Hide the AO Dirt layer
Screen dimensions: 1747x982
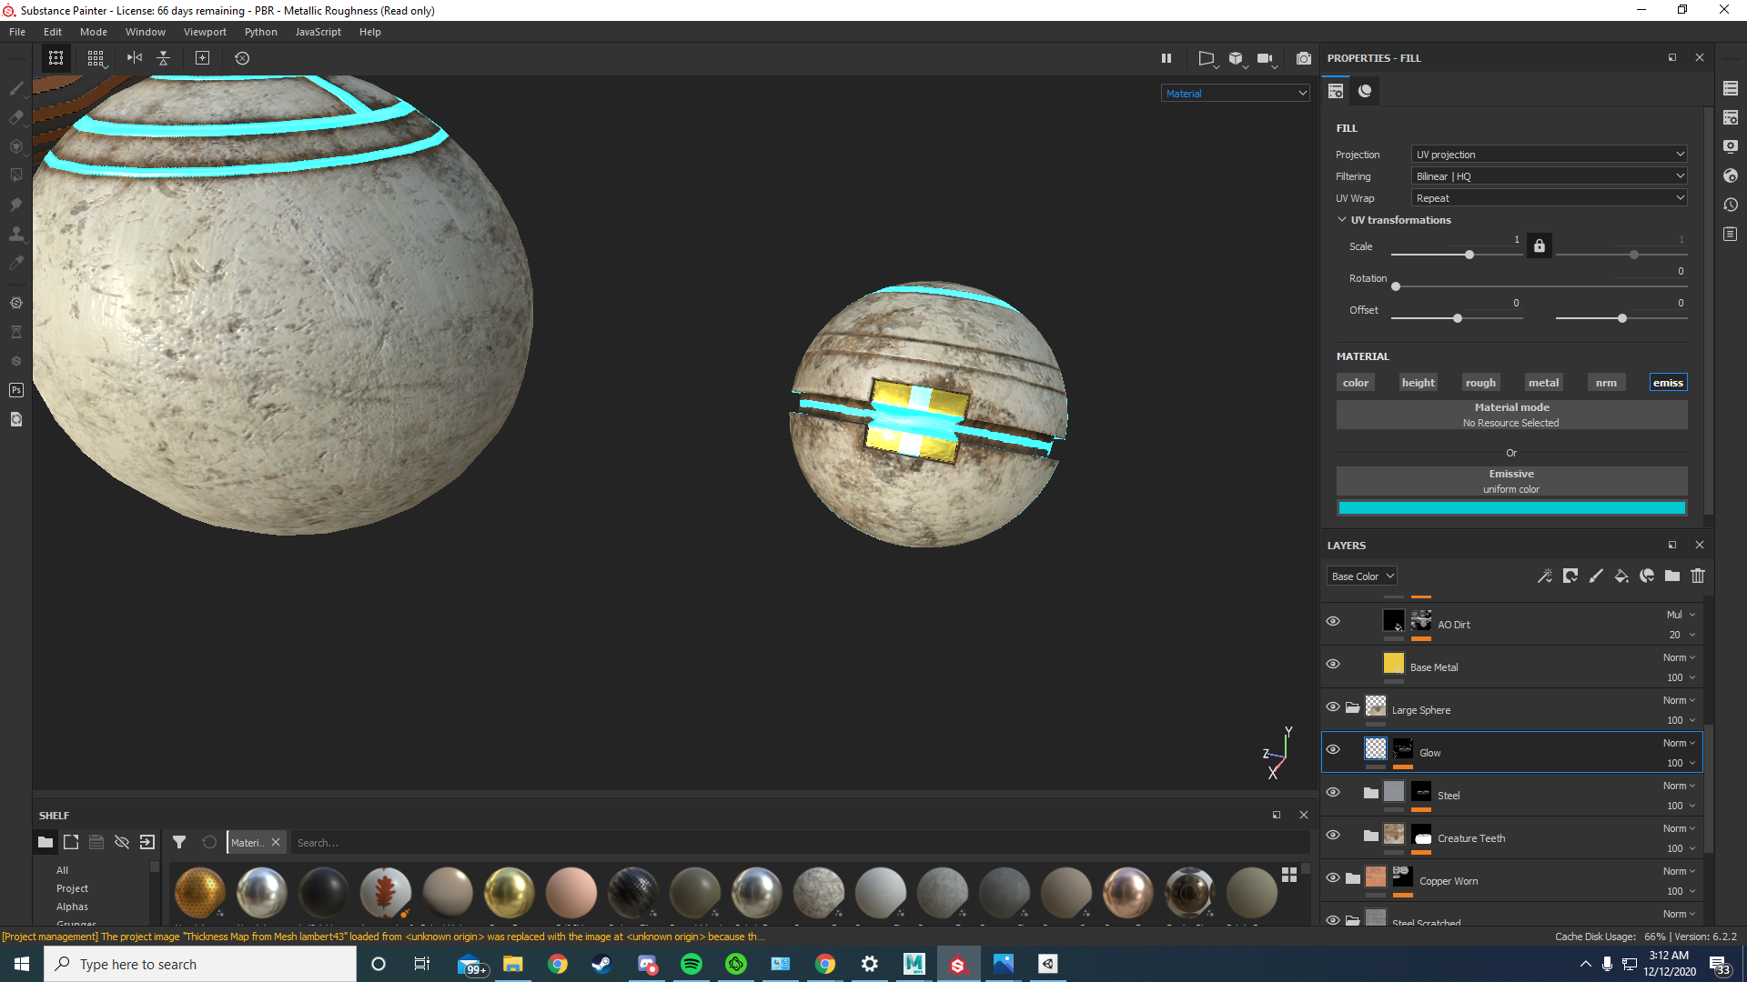(x=1333, y=621)
